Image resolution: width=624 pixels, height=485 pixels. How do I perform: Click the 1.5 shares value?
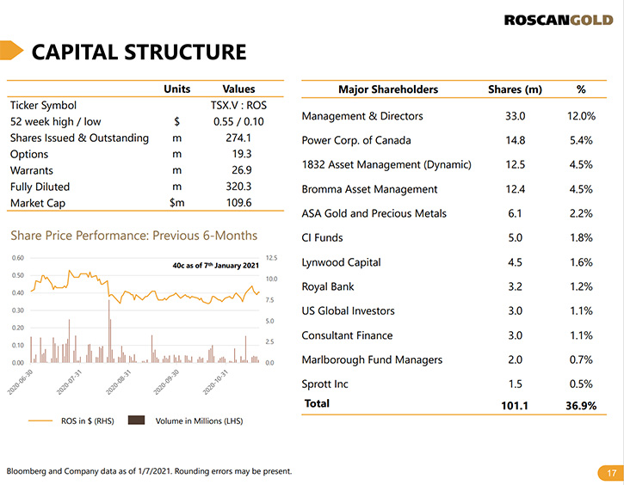[515, 384]
